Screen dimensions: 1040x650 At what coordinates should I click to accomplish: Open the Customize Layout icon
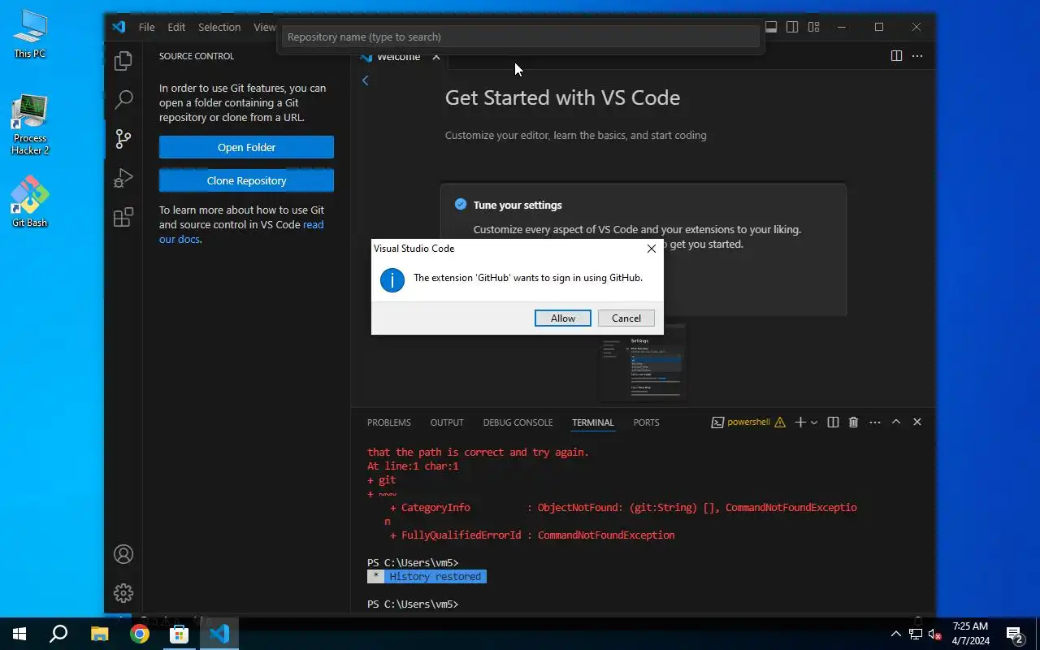[x=813, y=27]
